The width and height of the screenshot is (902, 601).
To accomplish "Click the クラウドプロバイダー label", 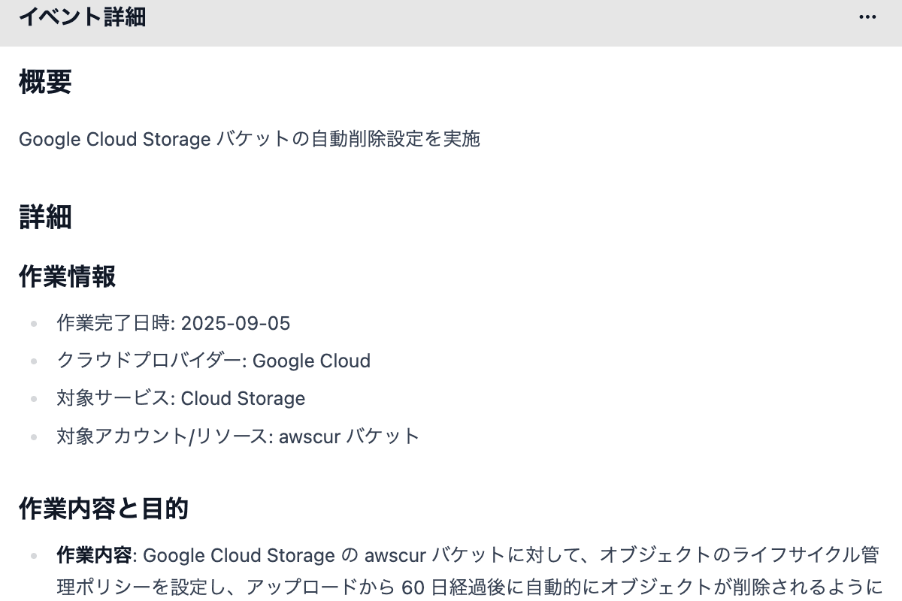I will 151,361.
